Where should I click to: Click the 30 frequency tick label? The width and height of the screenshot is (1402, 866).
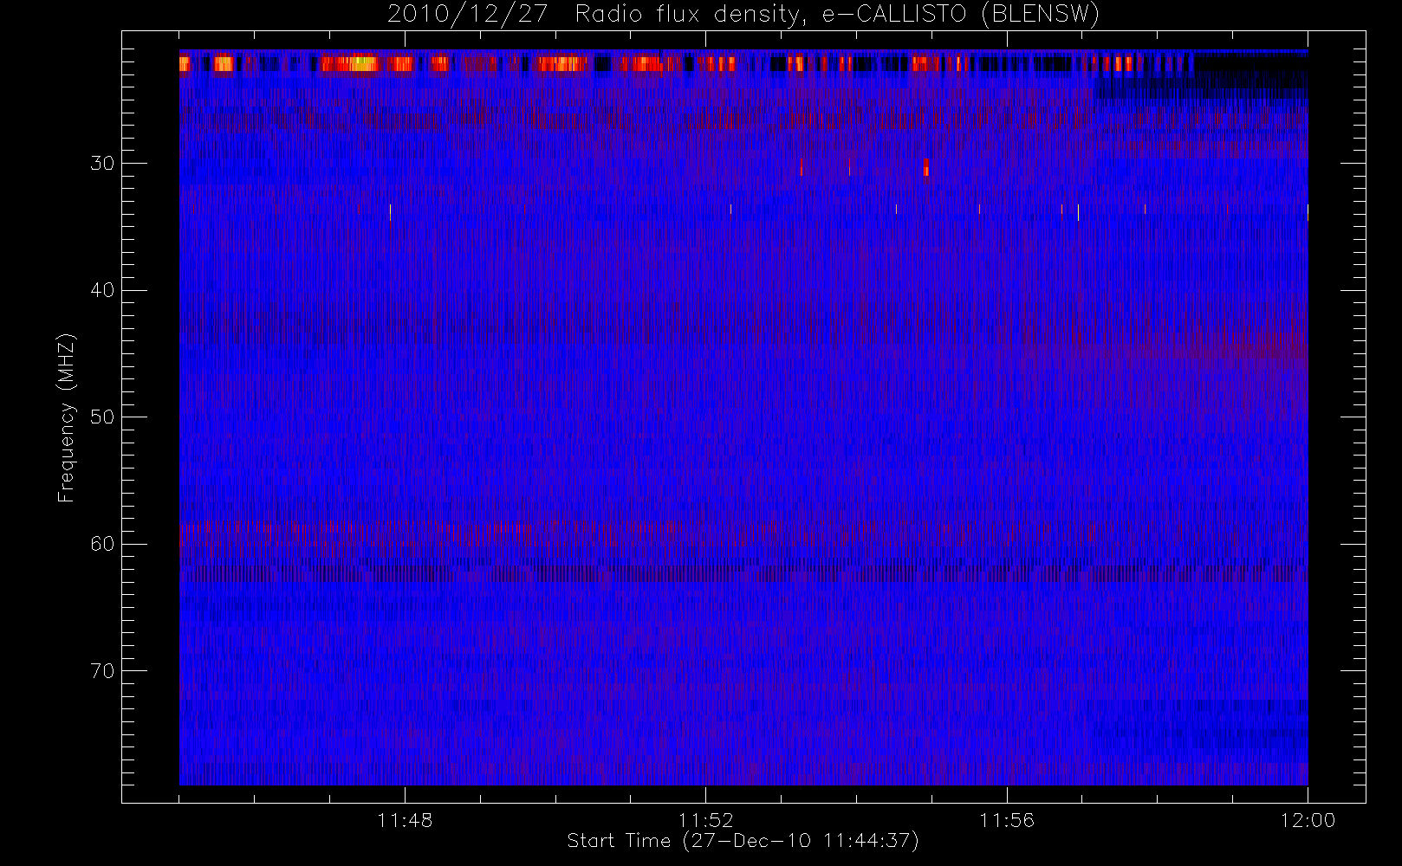click(x=102, y=164)
